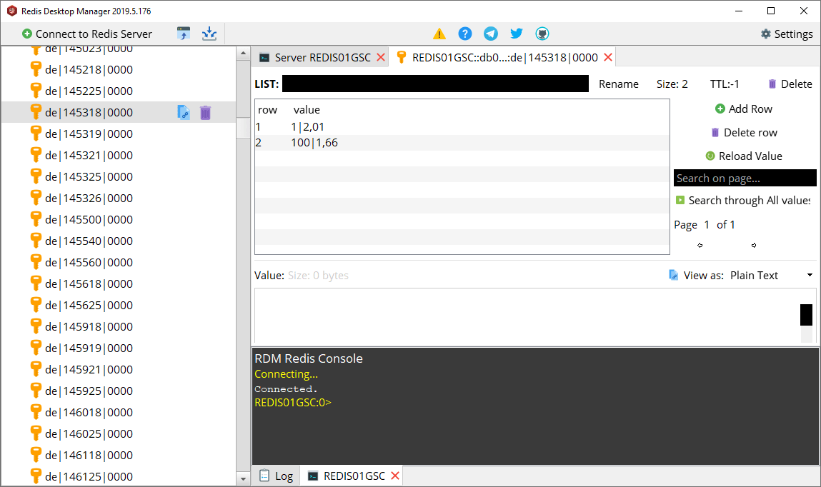Select key de|145218|0000 in tree
Viewport: 821px width, 487px height.
coord(89,69)
